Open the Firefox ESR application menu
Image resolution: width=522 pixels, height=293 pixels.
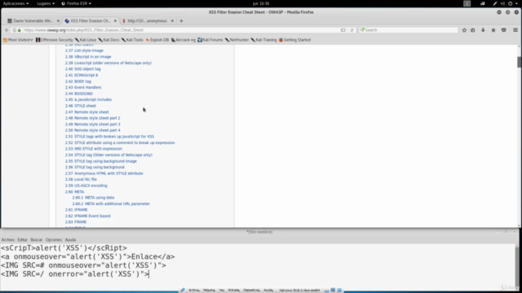pos(76,3)
